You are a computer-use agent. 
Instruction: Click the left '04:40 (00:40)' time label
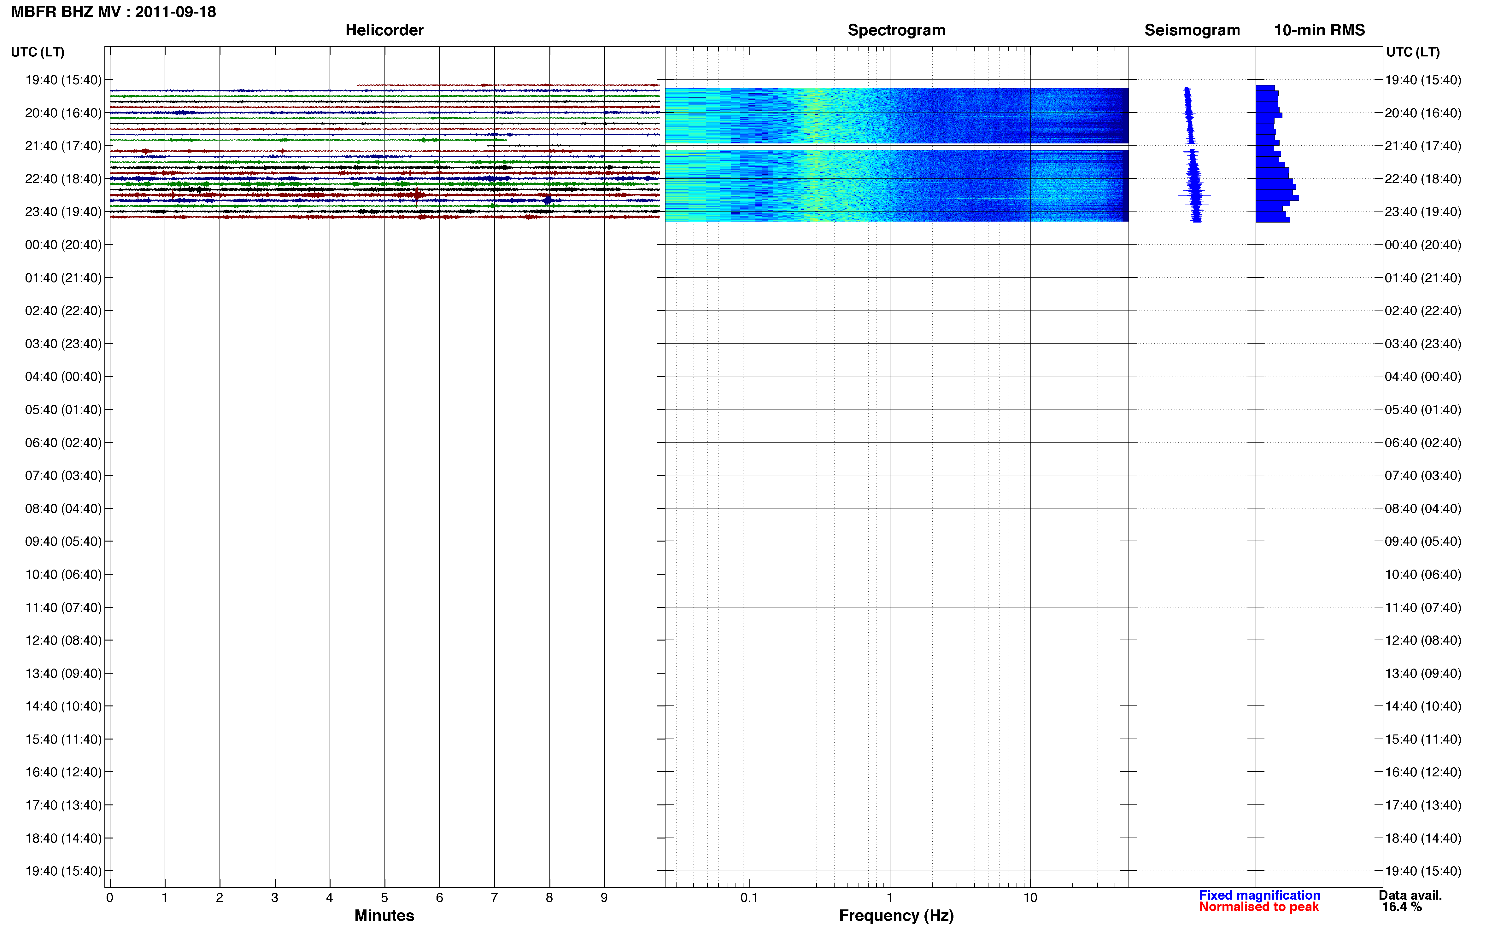[63, 376]
